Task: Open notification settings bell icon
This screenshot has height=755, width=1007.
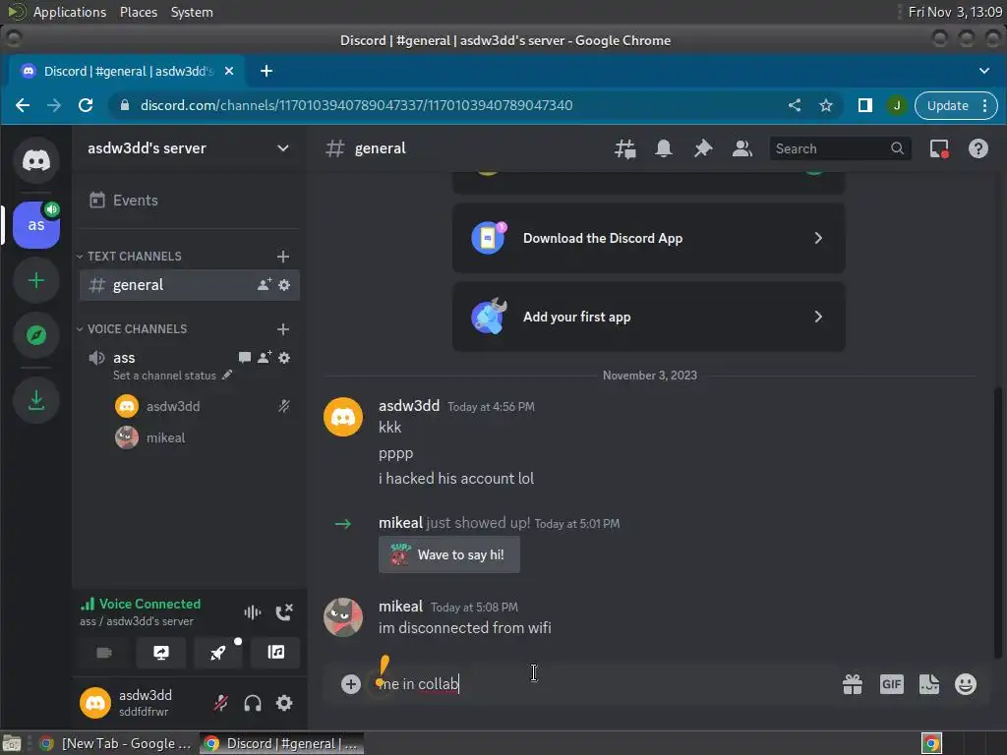Action: 664,149
